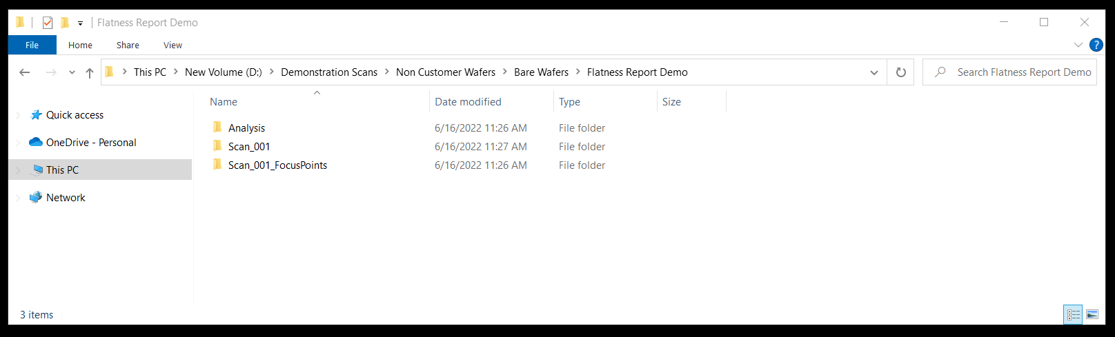Click the Up one level arrow
Image resolution: width=1115 pixels, height=337 pixels.
89,72
